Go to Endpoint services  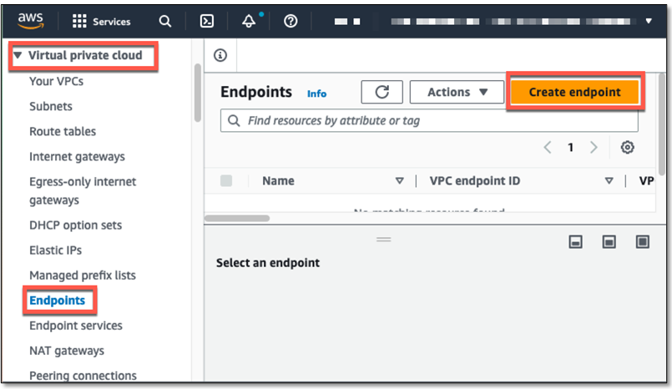[76, 326]
